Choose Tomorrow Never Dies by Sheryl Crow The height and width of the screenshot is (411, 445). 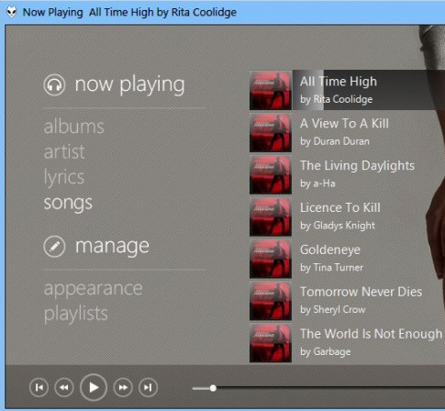tap(347, 301)
